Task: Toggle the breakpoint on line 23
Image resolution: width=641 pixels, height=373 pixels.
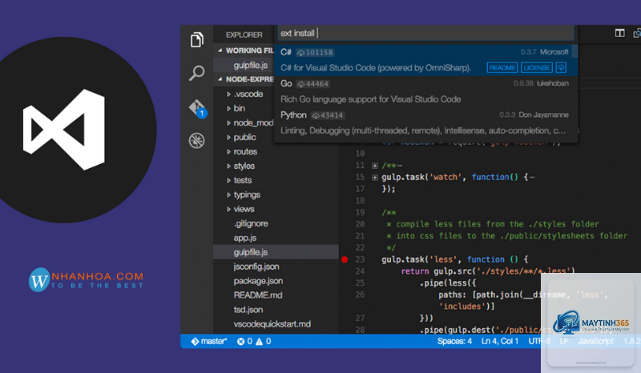Action: coord(345,259)
